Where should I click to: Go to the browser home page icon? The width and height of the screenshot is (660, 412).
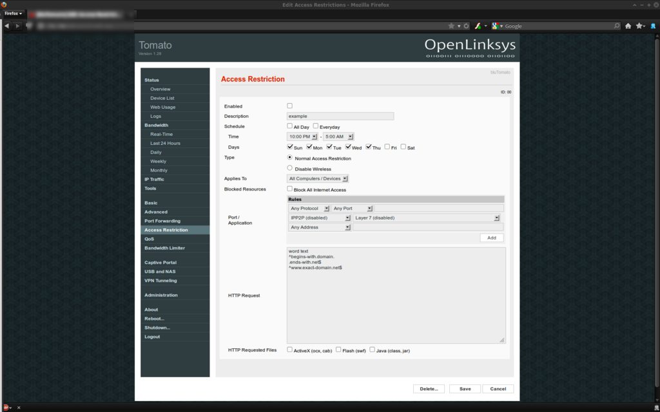click(628, 26)
